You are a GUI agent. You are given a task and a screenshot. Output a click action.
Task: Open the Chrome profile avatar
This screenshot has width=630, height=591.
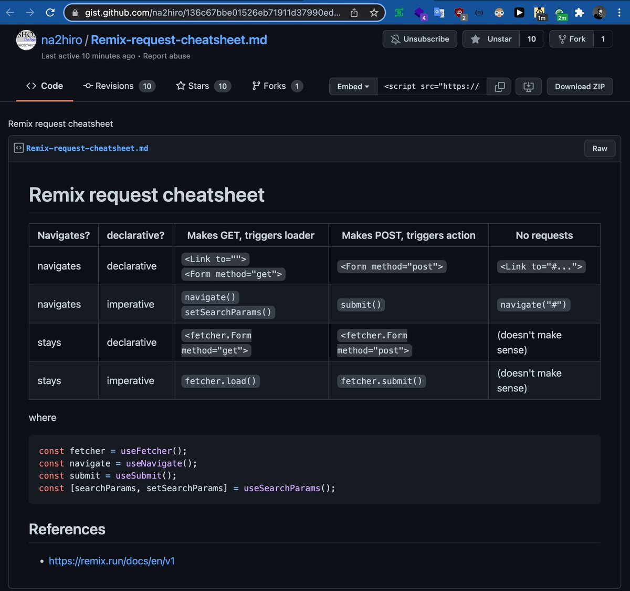point(599,13)
